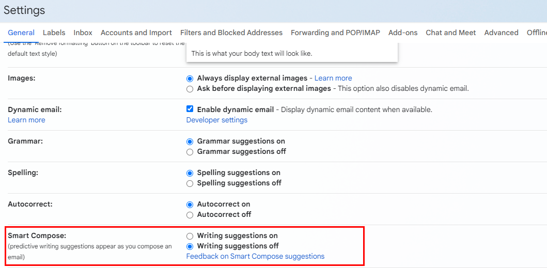
Task: Open the Chat and Meet tab
Action: pyautogui.click(x=451, y=33)
